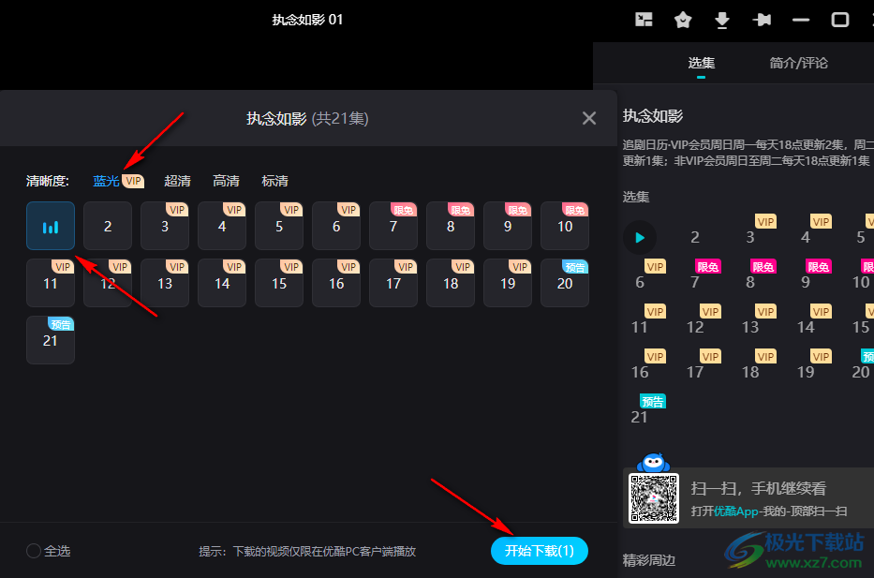This screenshot has height=578, width=874.
Task: Click the 执念如影 01 video title
Action: pyautogui.click(x=307, y=20)
